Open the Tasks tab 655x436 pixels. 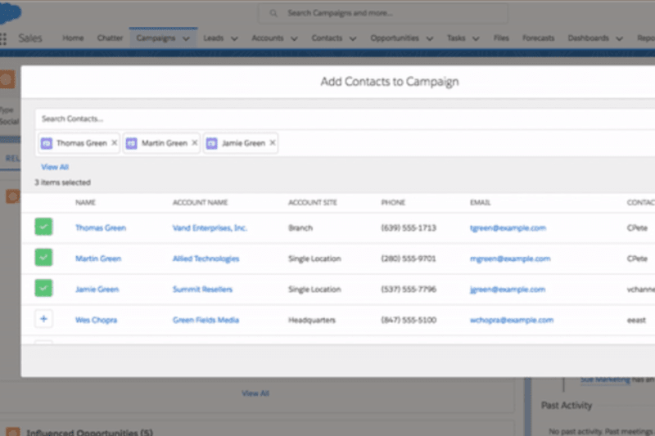pyautogui.click(x=456, y=38)
